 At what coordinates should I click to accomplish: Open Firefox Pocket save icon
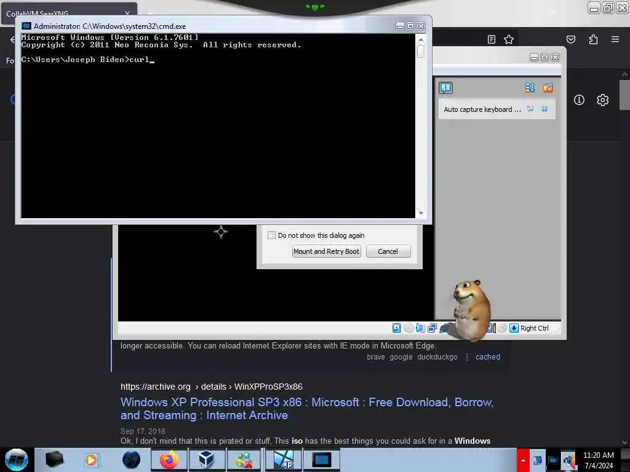570,39
